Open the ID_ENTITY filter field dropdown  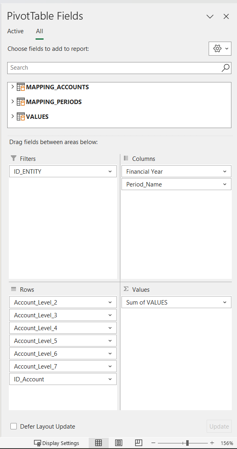(x=110, y=172)
